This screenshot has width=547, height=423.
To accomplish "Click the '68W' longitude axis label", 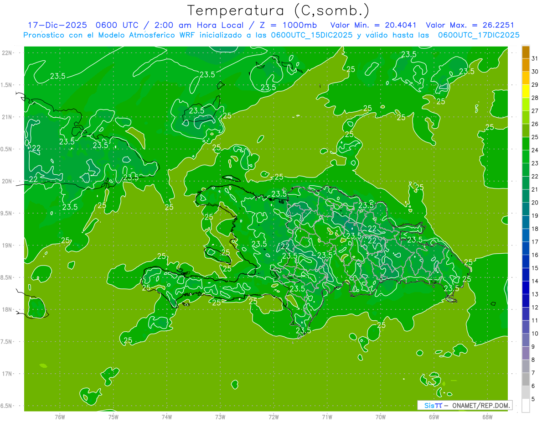I will pos(487,417).
